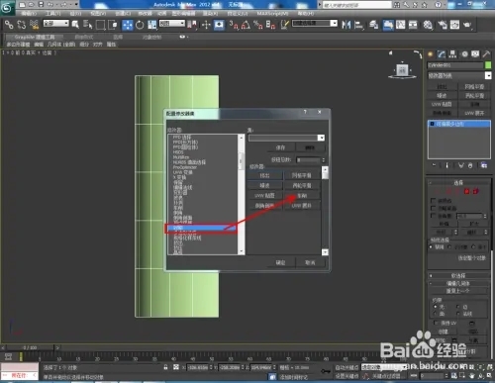Image resolution: width=495 pixels, height=383 pixels.
Task: Open the Hierarchy panel tab icon
Action: (452, 54)
